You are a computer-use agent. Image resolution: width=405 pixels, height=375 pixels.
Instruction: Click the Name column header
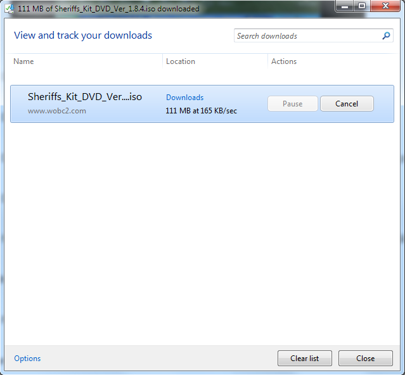point(23,61)
